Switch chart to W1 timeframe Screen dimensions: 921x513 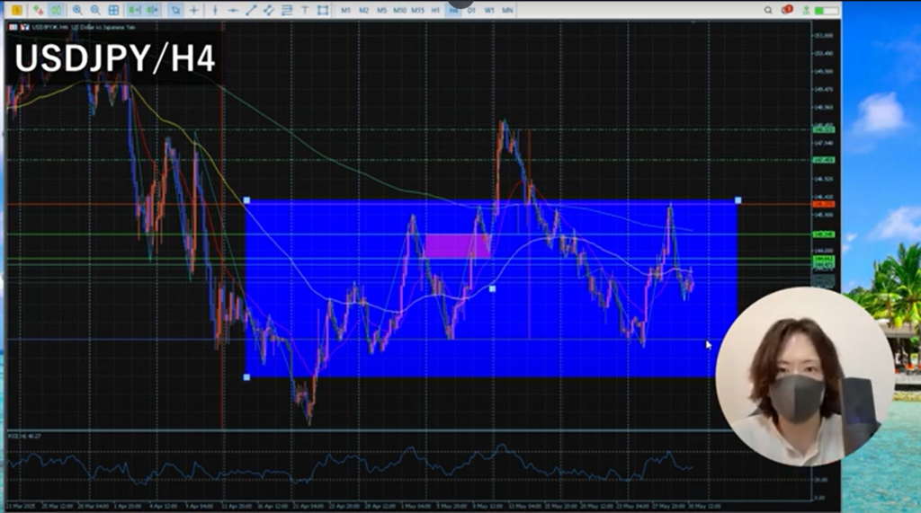489,10
